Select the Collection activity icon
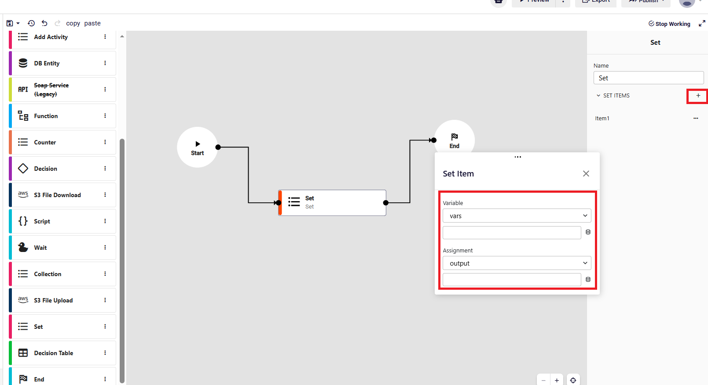708x385 pixels. click(x=23, y=274)
